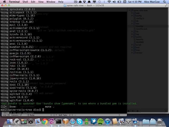Open System Preferences gears in Dock
This screenshot has width=169, height=127.
tap(128, 121)
